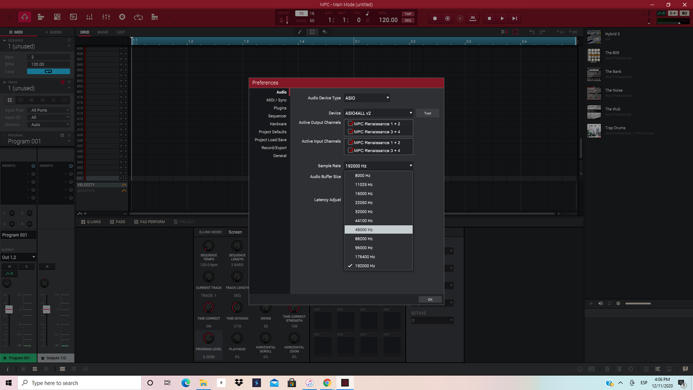Select 48000 Hz sample rate
693x390 pixels.
pyautogui.click(x=378, y=230)
